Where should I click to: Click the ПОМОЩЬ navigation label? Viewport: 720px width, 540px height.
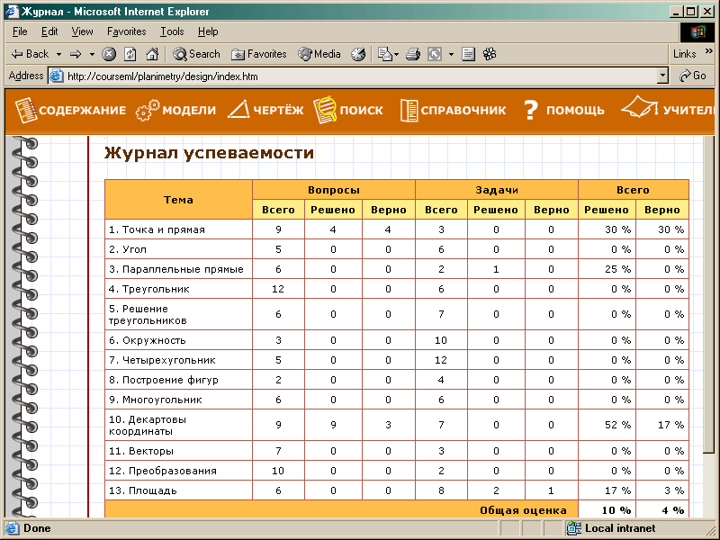pyautogui.click(x=575, y=111)
